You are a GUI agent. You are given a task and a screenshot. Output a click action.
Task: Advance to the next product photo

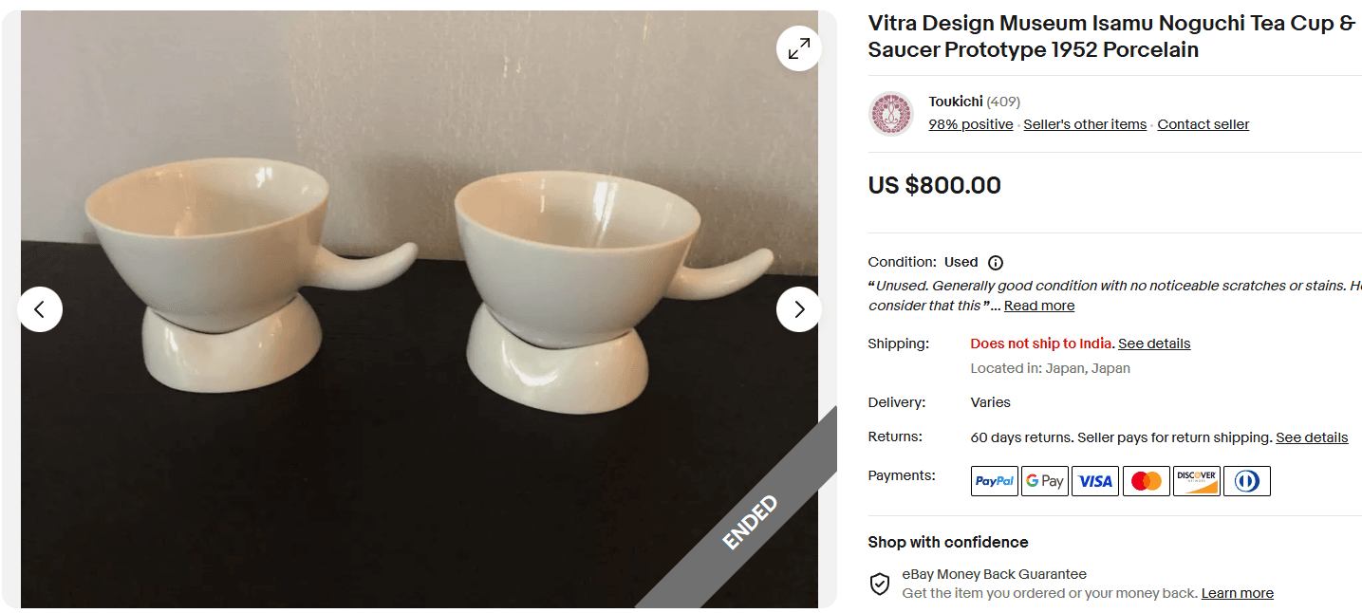[x=798, y=309]
